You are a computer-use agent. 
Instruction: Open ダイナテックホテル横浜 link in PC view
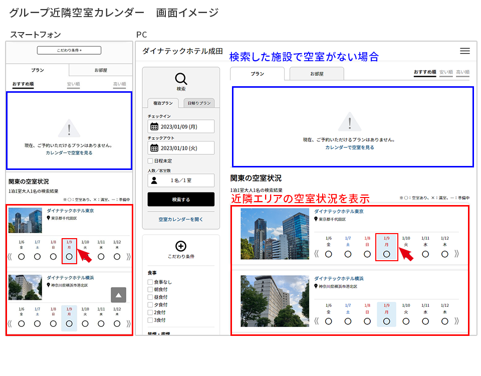(339, 279)
